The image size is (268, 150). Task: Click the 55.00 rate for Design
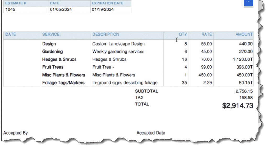206,44
